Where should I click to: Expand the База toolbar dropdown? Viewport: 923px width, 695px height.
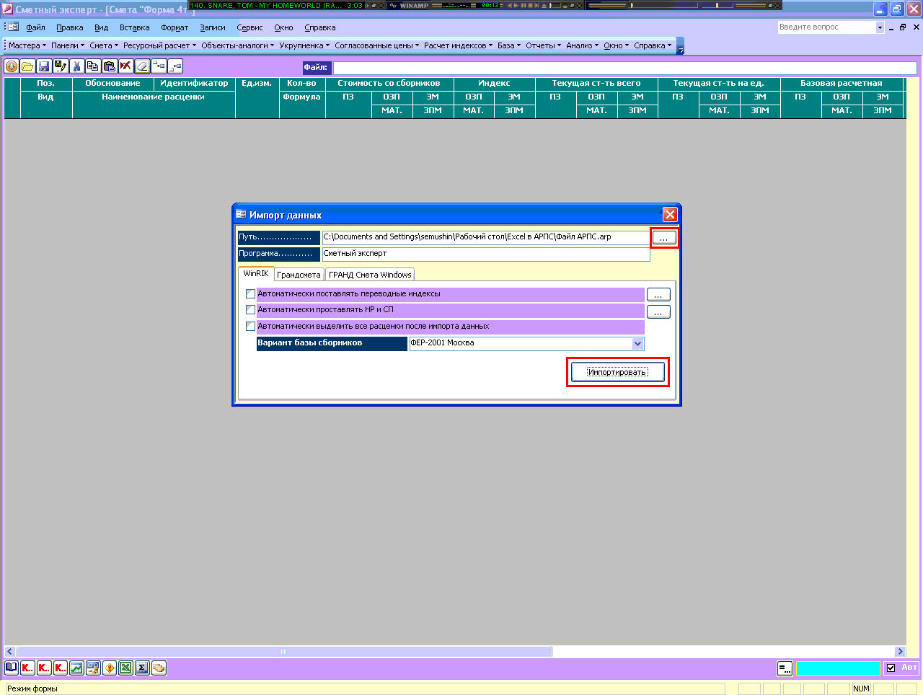click(x=509, y=45)
